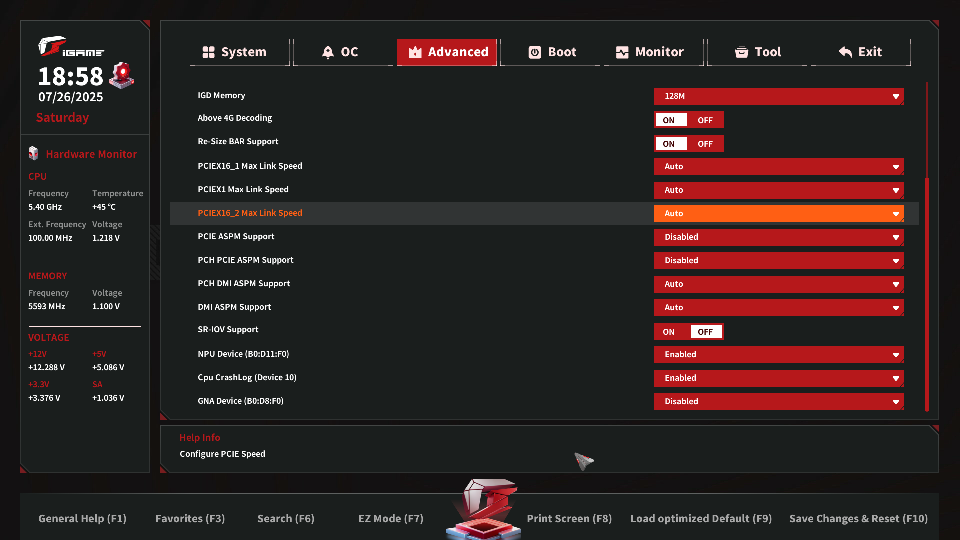The height and width of the screenshot is (540, 960).
Task: Open IGD Memory 128M dropdown
Action: (x=779, y=96)
